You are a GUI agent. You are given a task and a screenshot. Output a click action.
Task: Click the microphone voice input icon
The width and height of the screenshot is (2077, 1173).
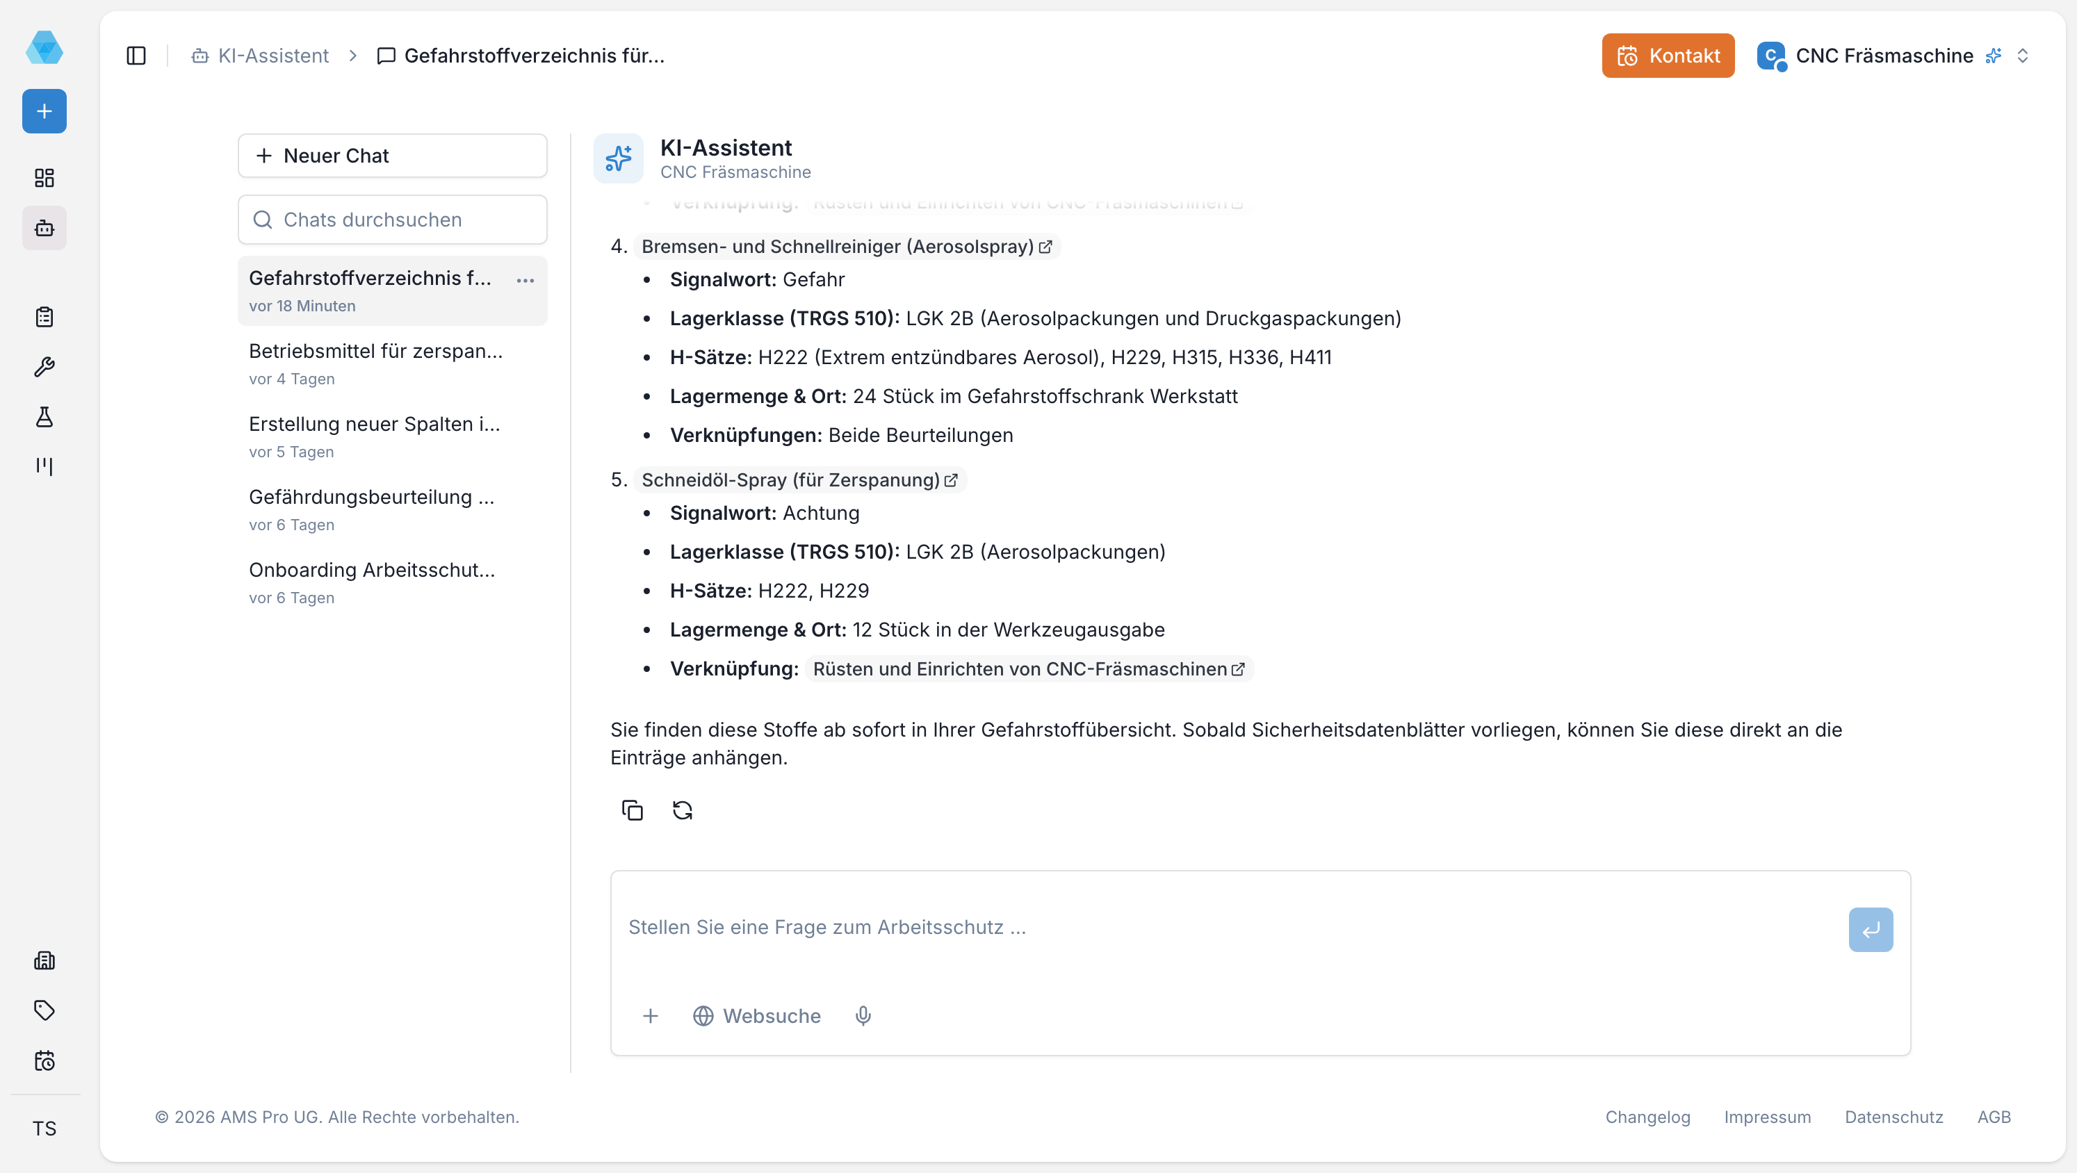coord(863,1016)
